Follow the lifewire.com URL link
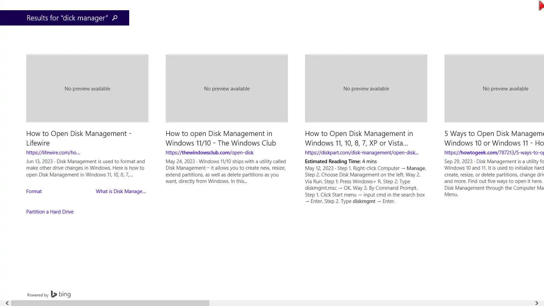The image size is (544, 306). (x=53, y=153)
